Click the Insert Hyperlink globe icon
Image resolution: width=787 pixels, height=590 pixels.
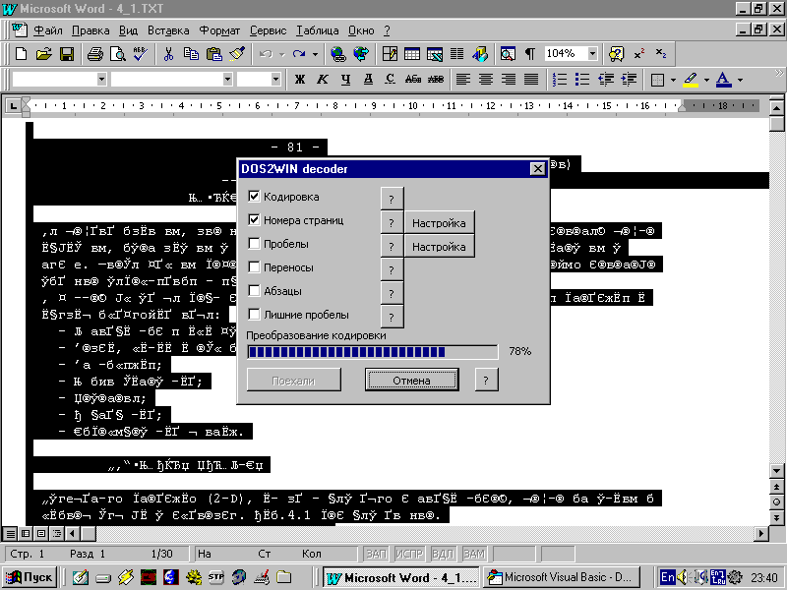coord(338,54)
